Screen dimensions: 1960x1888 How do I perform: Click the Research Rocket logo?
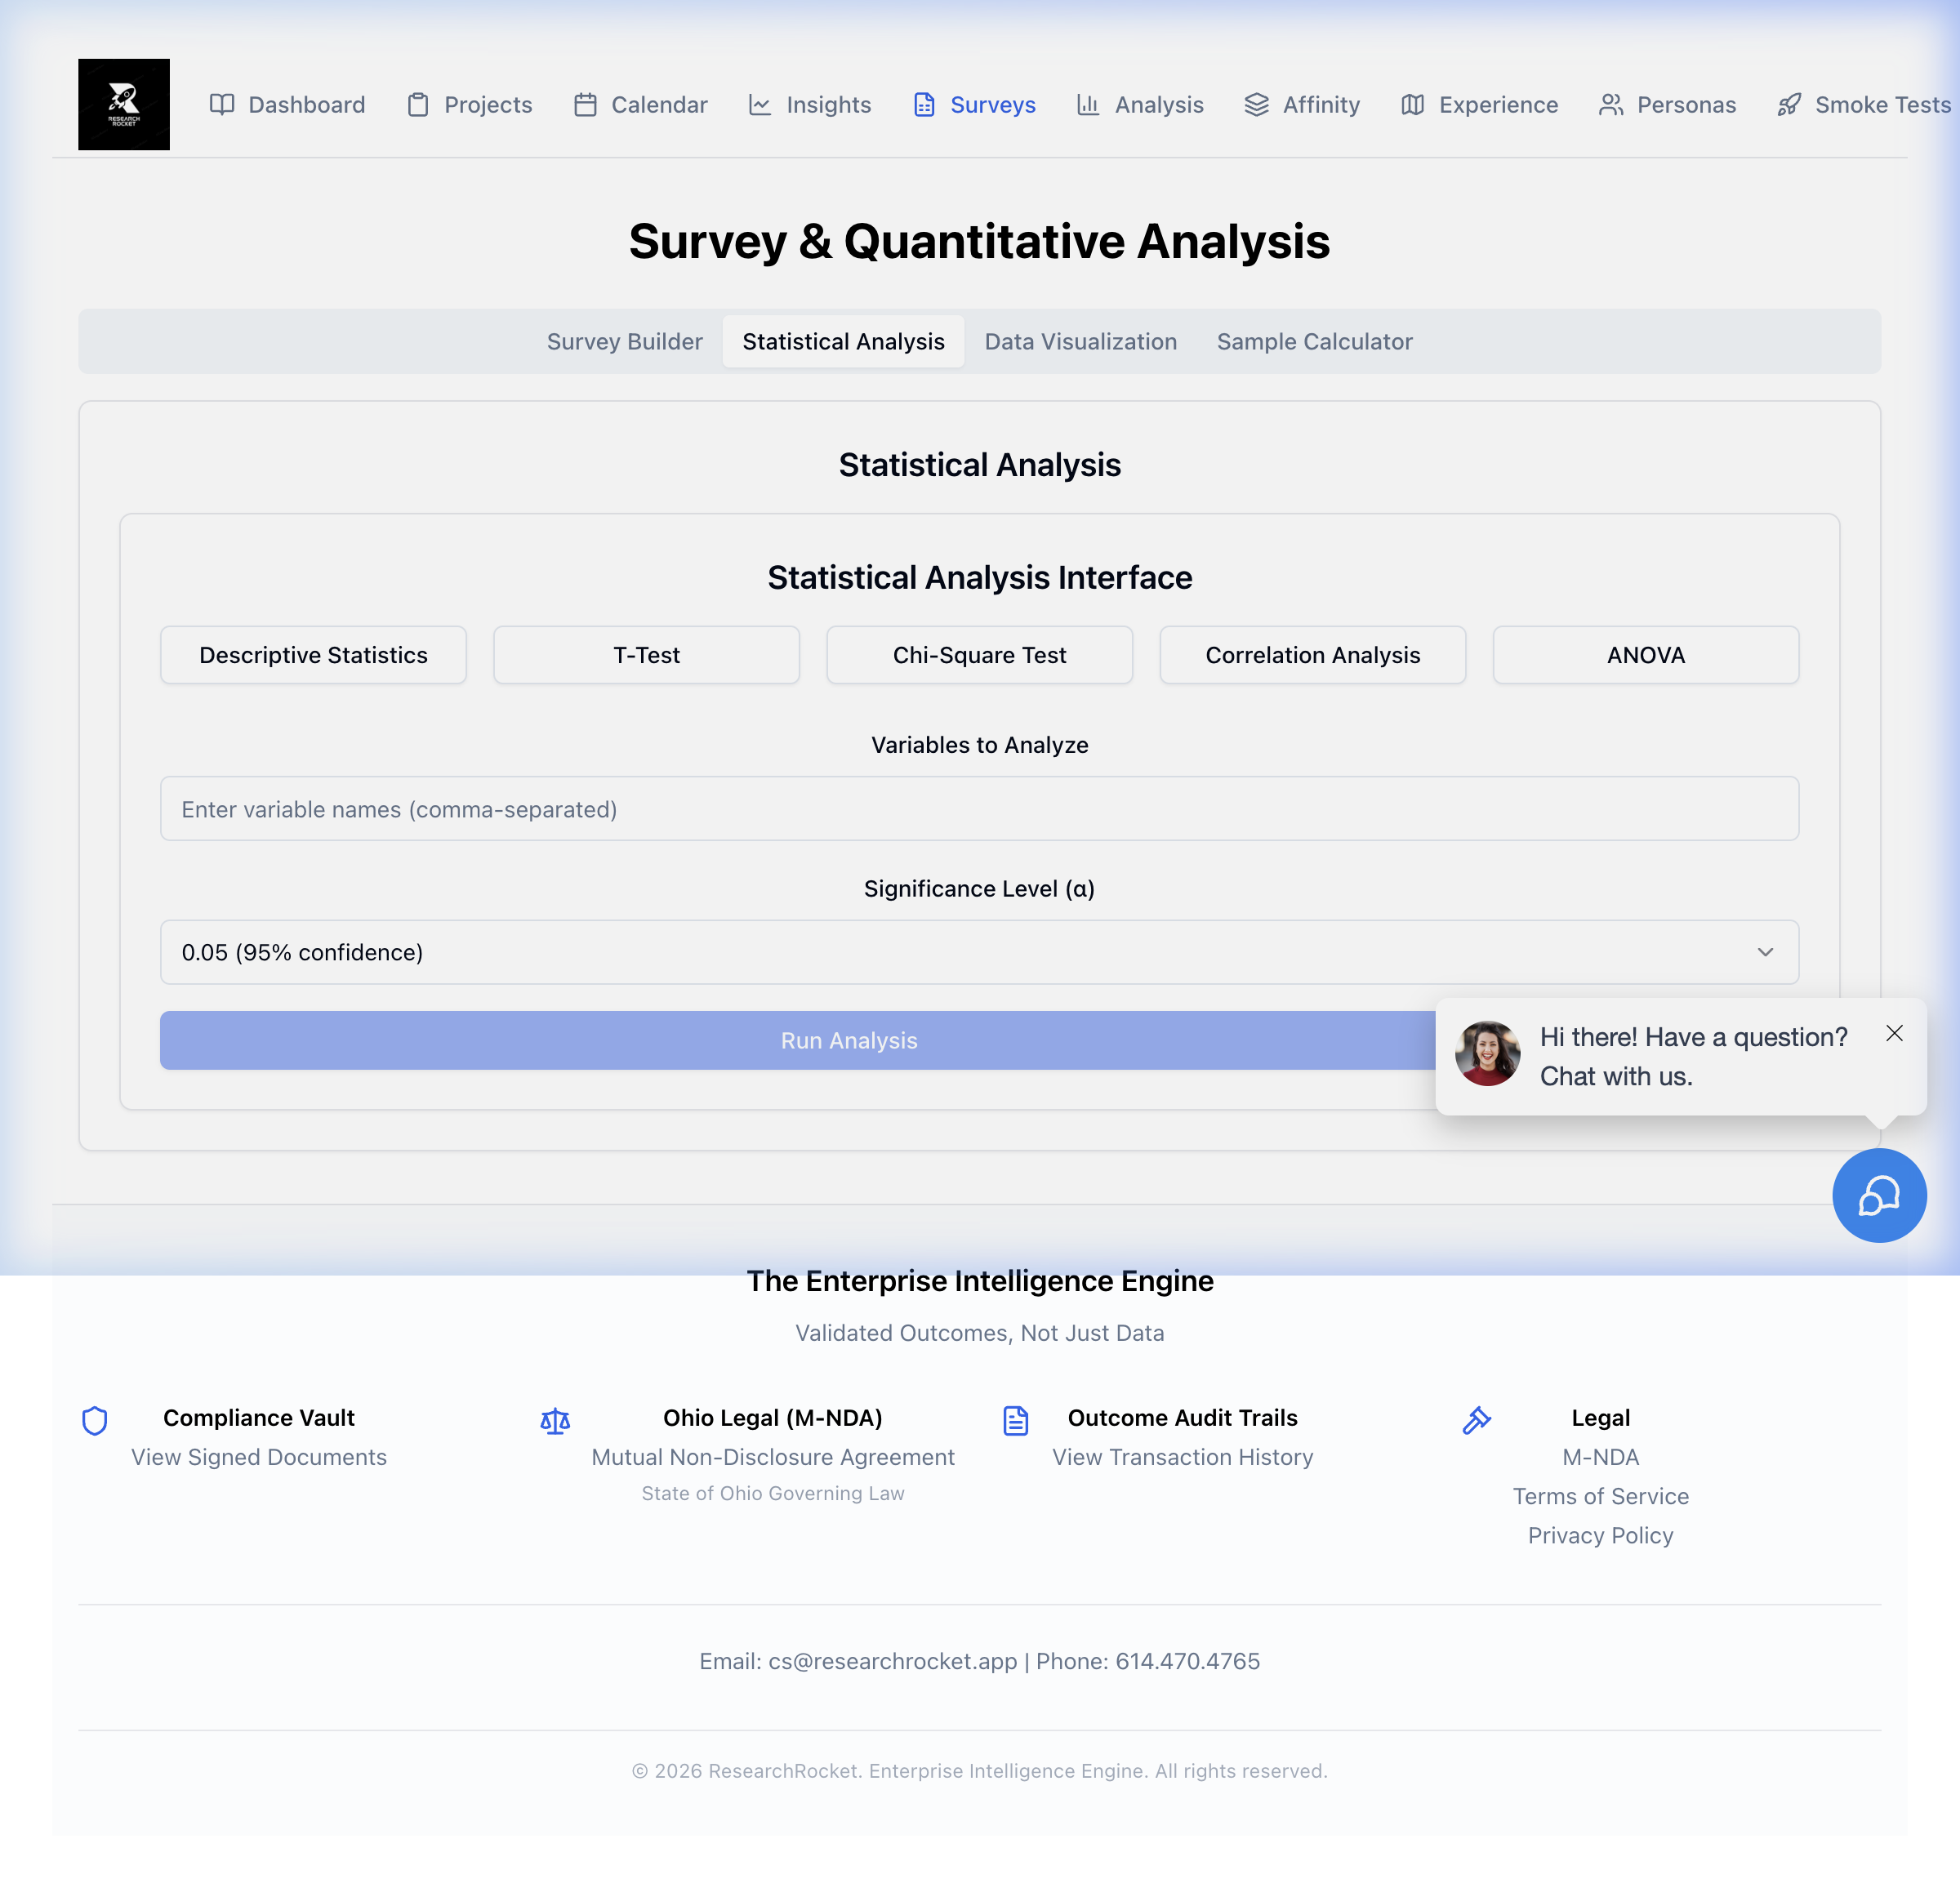(124, 104)
